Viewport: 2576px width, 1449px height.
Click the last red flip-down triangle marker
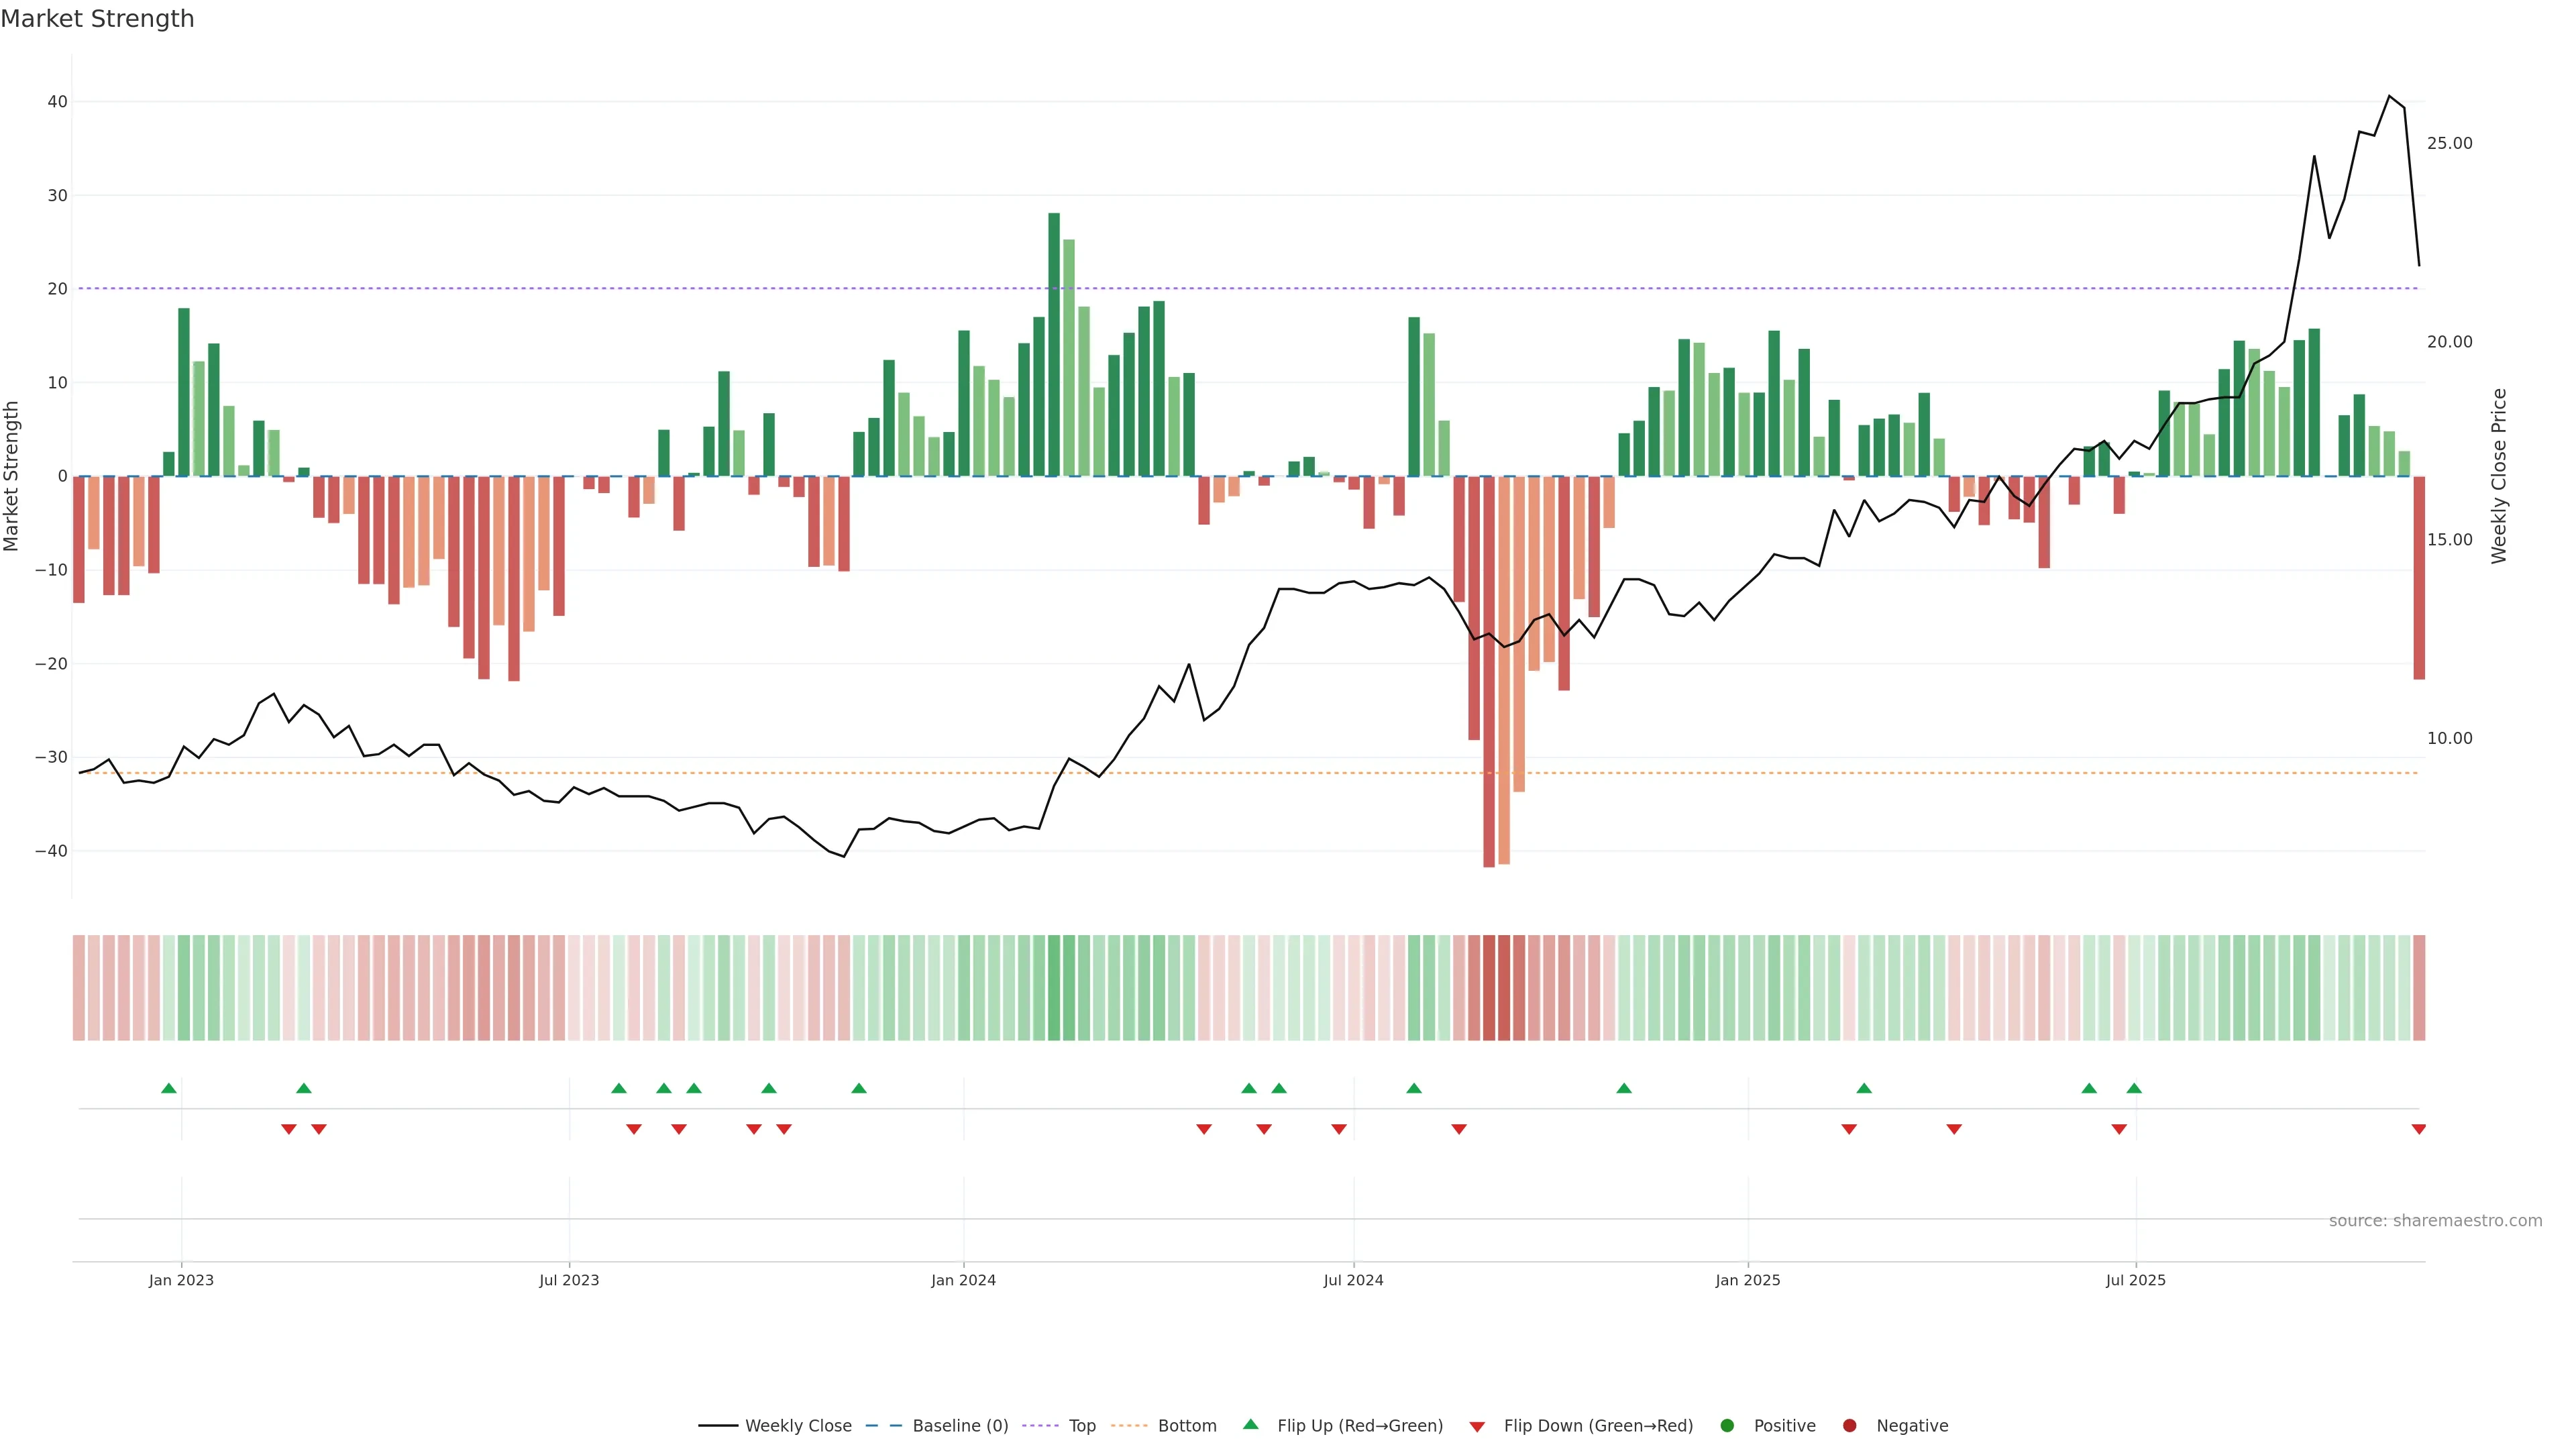click(2418, 1129)
